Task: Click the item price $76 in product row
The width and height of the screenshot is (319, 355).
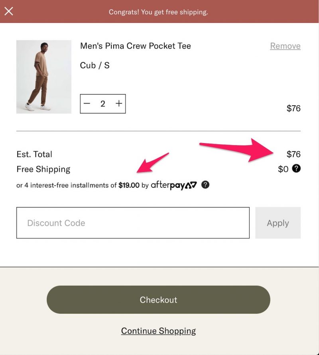Action: pyautogui.click(x=293, y=108)
